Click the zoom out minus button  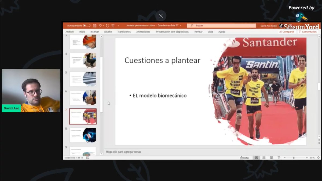[x=284, y=158]
